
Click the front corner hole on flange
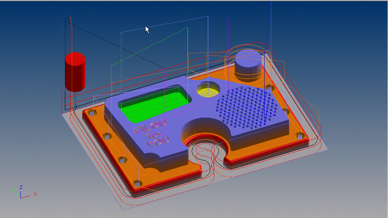tap(136, 184)
